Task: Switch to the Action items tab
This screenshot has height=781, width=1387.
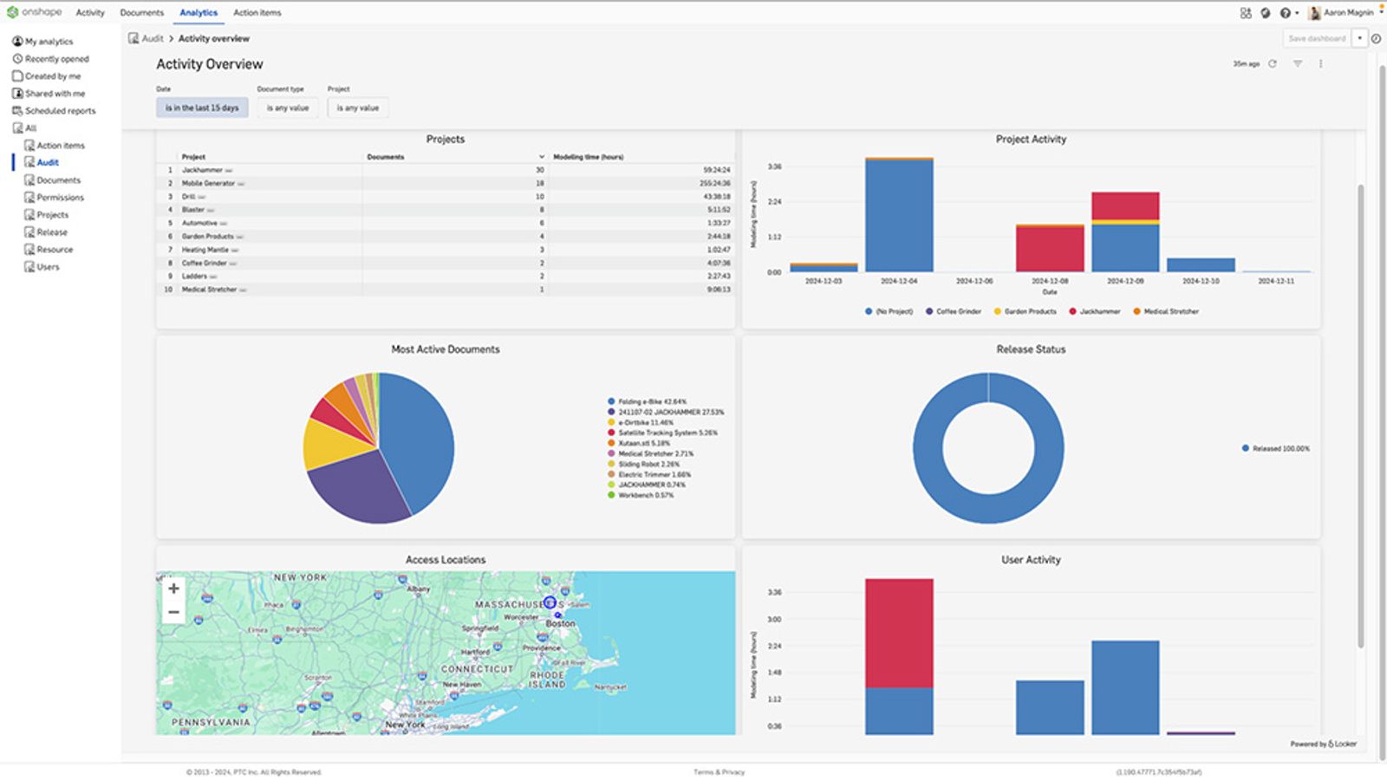Action: tap(257, 12)
